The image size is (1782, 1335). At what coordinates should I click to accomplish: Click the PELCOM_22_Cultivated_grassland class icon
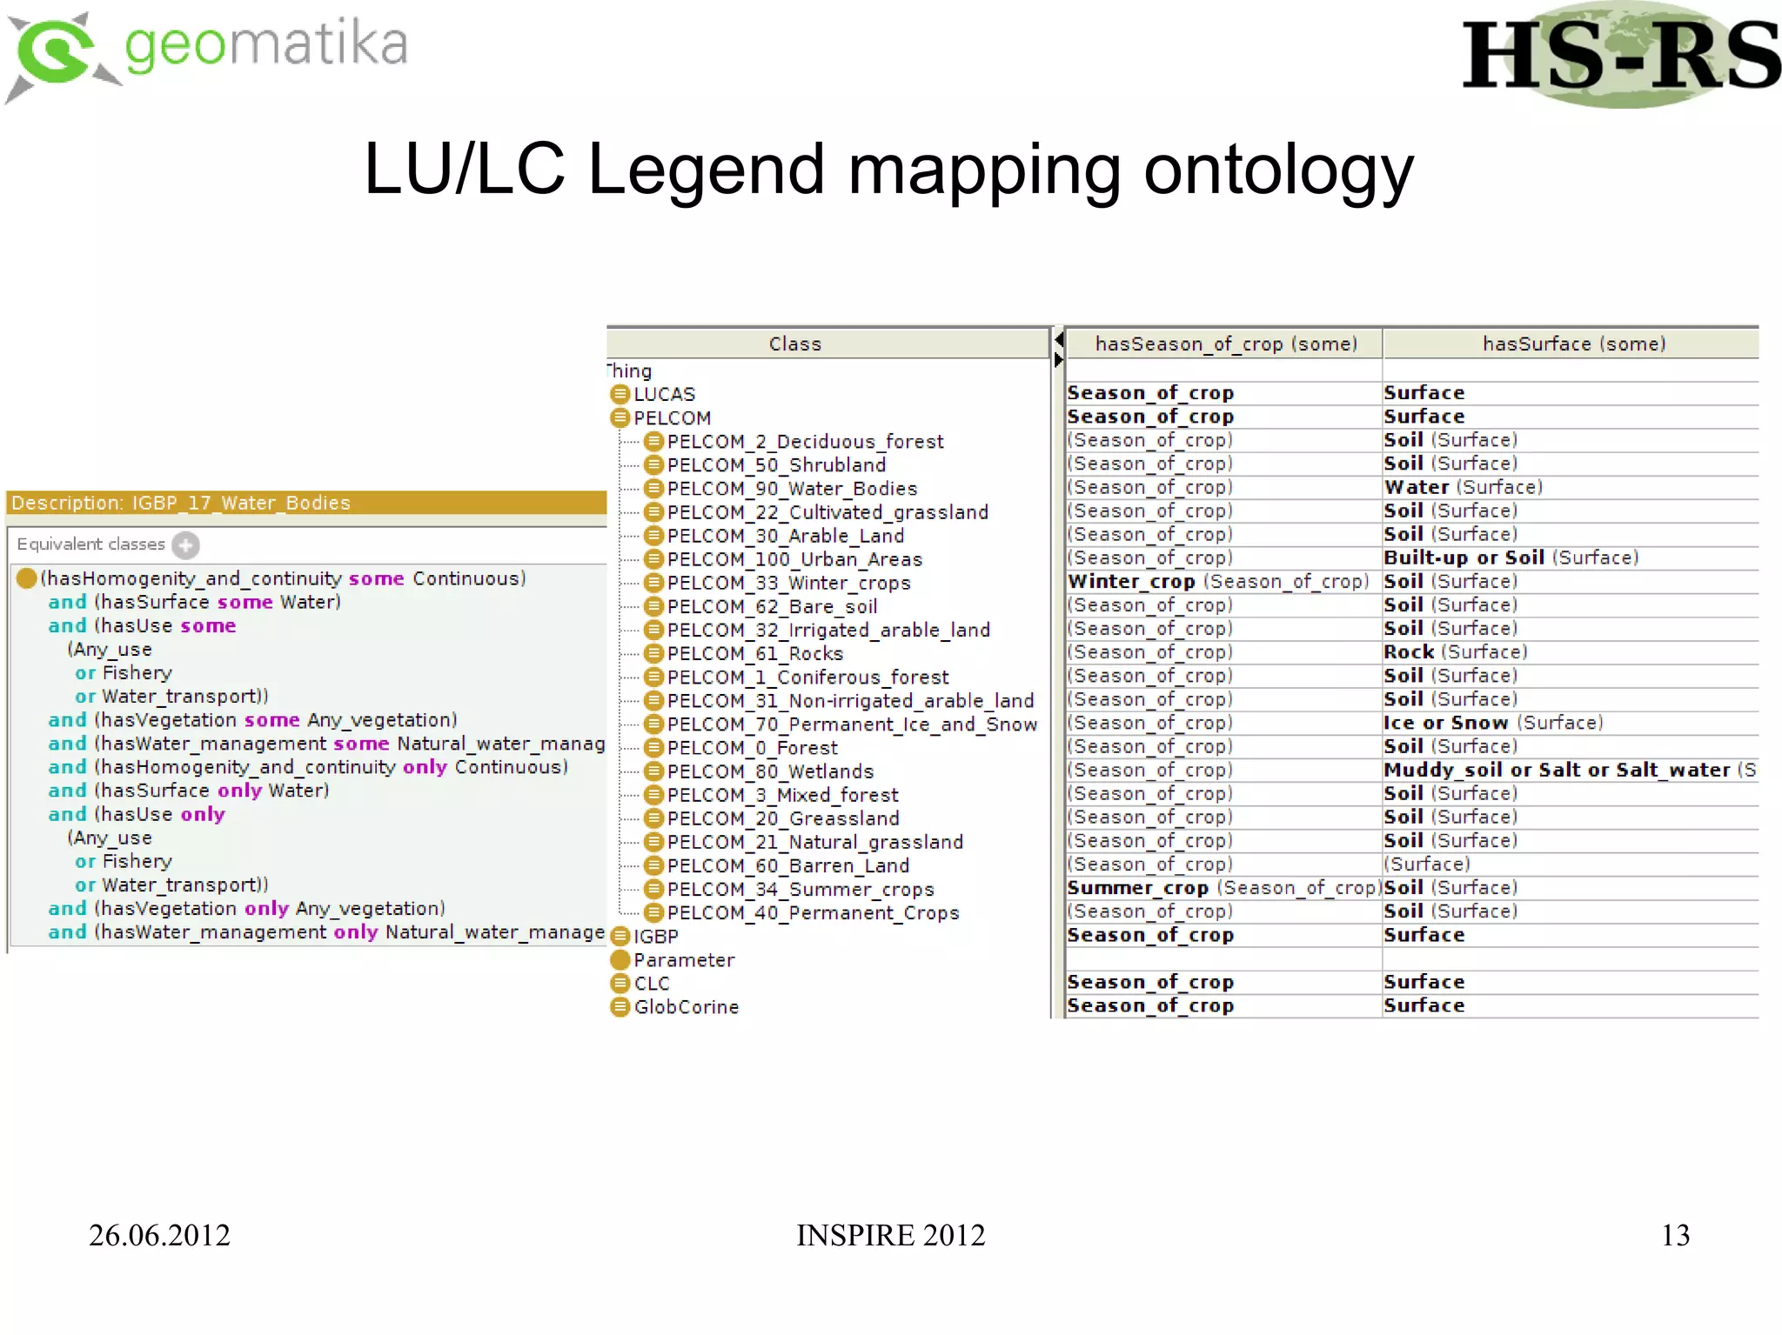click(x=653, y=511)
